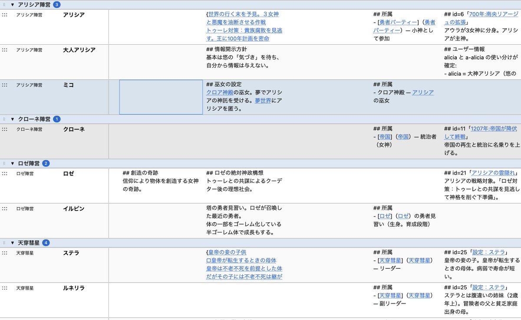Click the small クローネ陣営 label in the クローネ row
Image resolution: width=521 pixels, height=320 pixels.
30,129
